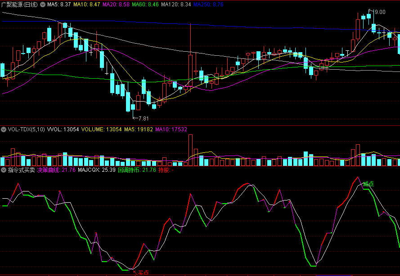
Task: Select the MAJCQX: 25.39 label
Action: pyautogui.click(x=97, y=170)
